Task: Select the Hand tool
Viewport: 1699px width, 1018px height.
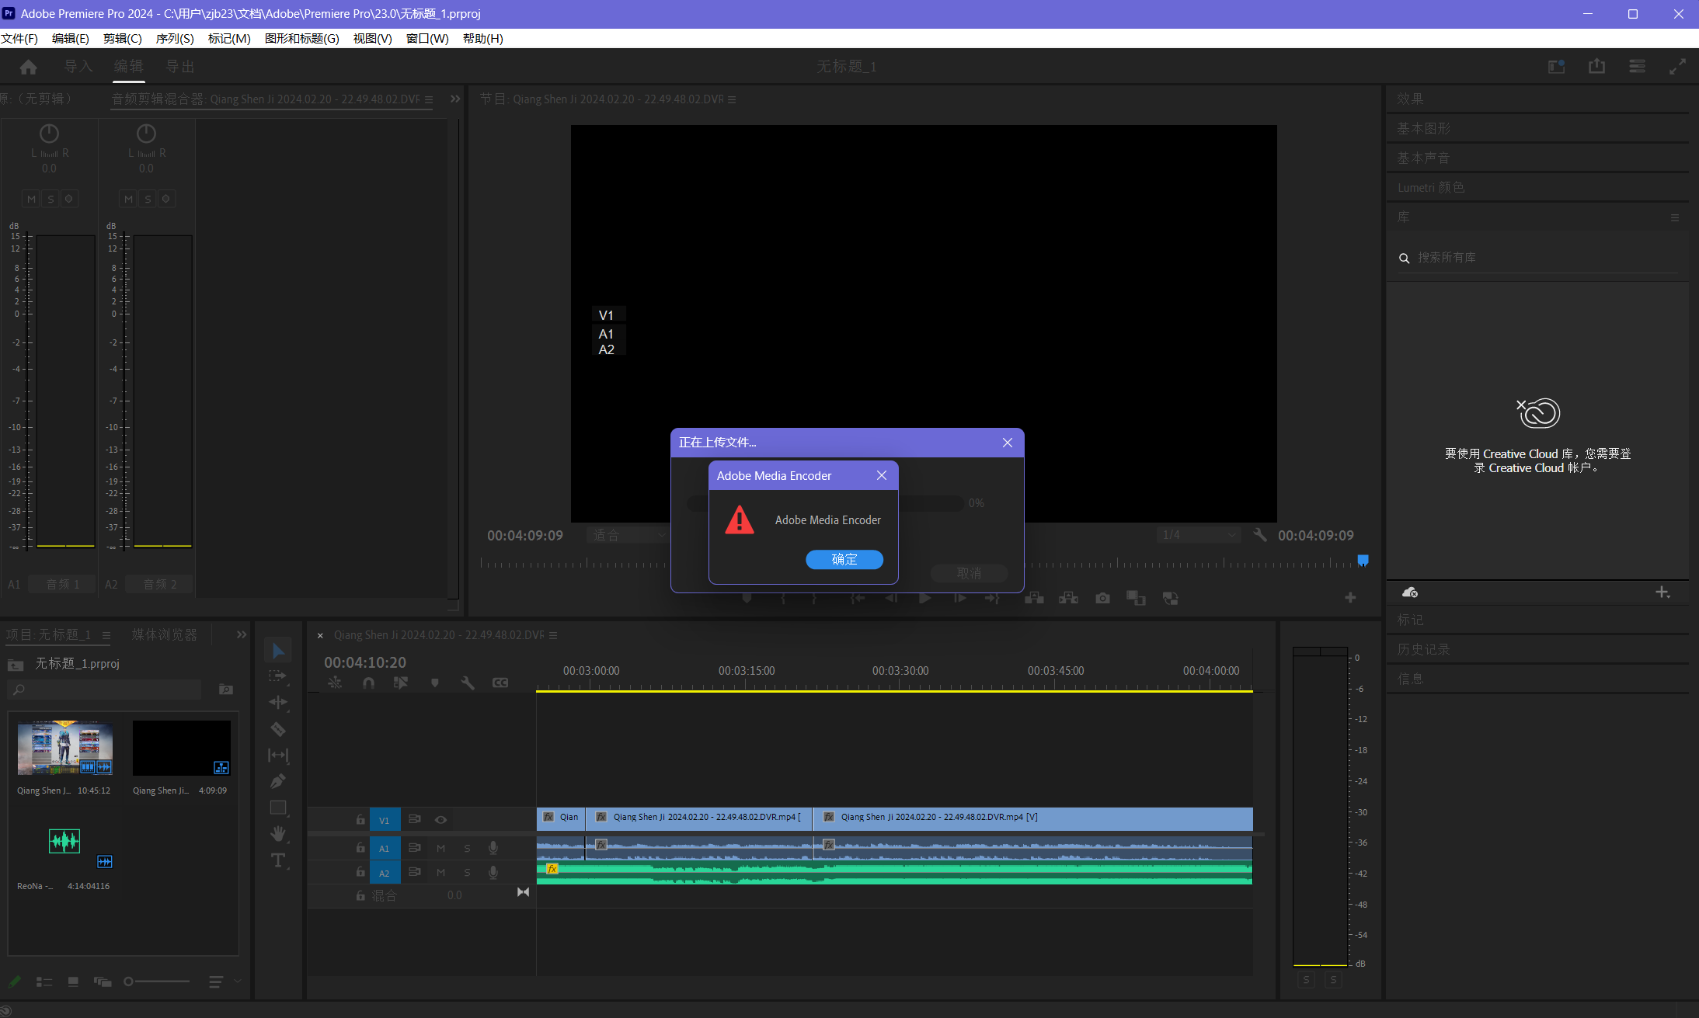Action: coord(278,834)
